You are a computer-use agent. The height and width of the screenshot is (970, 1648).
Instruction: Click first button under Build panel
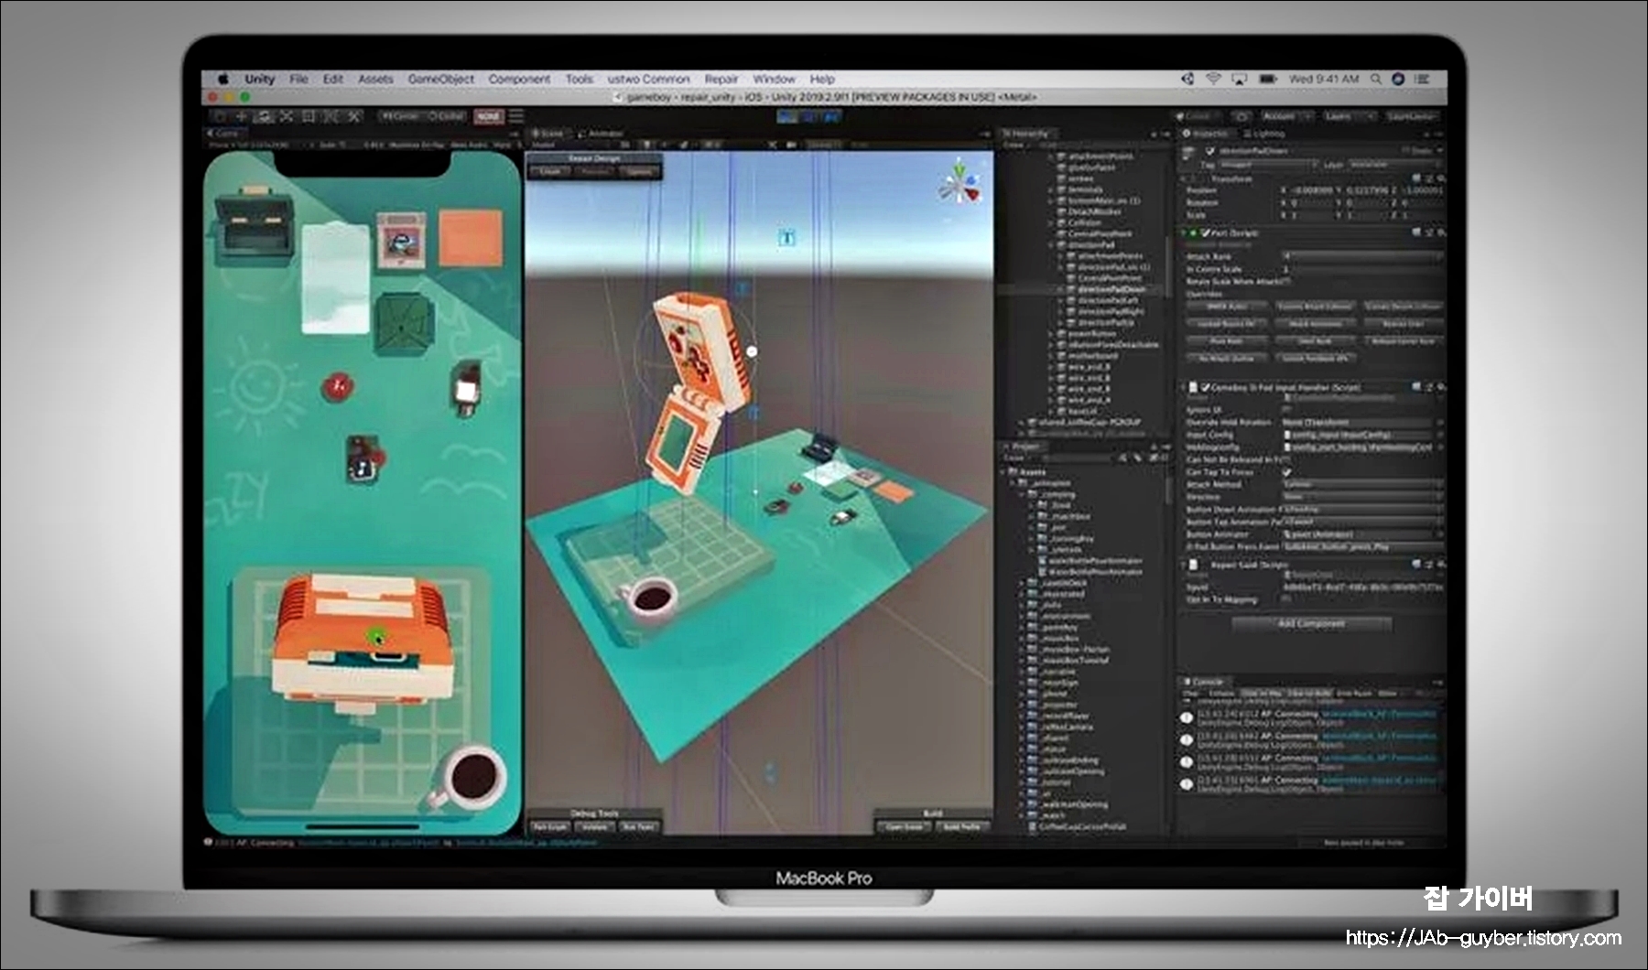pyautogui.click(x=904, y=826)
